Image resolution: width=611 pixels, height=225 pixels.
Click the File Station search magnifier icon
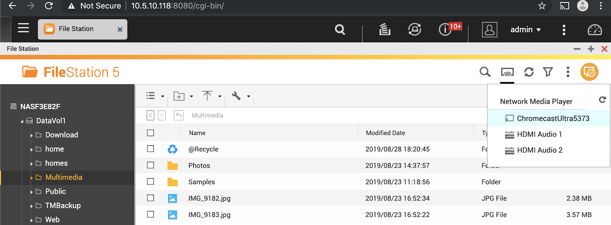point(485,72)
